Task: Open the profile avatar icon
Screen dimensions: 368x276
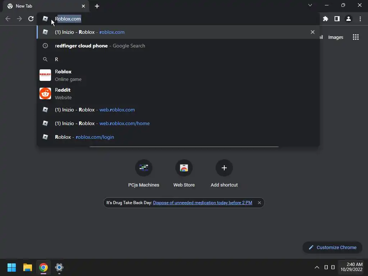Action: [x=349, y=19]
